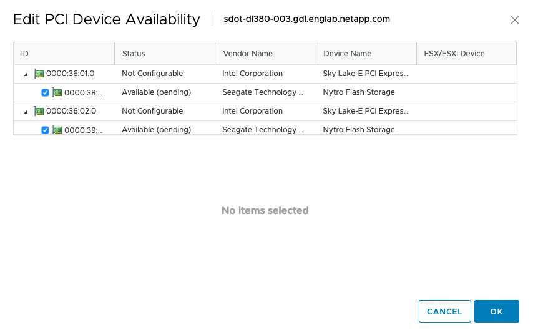Image resolution: width=533 pixels, height=335 pixels.
Task: Uncheck the 0000:38 Nytro Flash Storage checkbox
Action: tap(45, 93)
